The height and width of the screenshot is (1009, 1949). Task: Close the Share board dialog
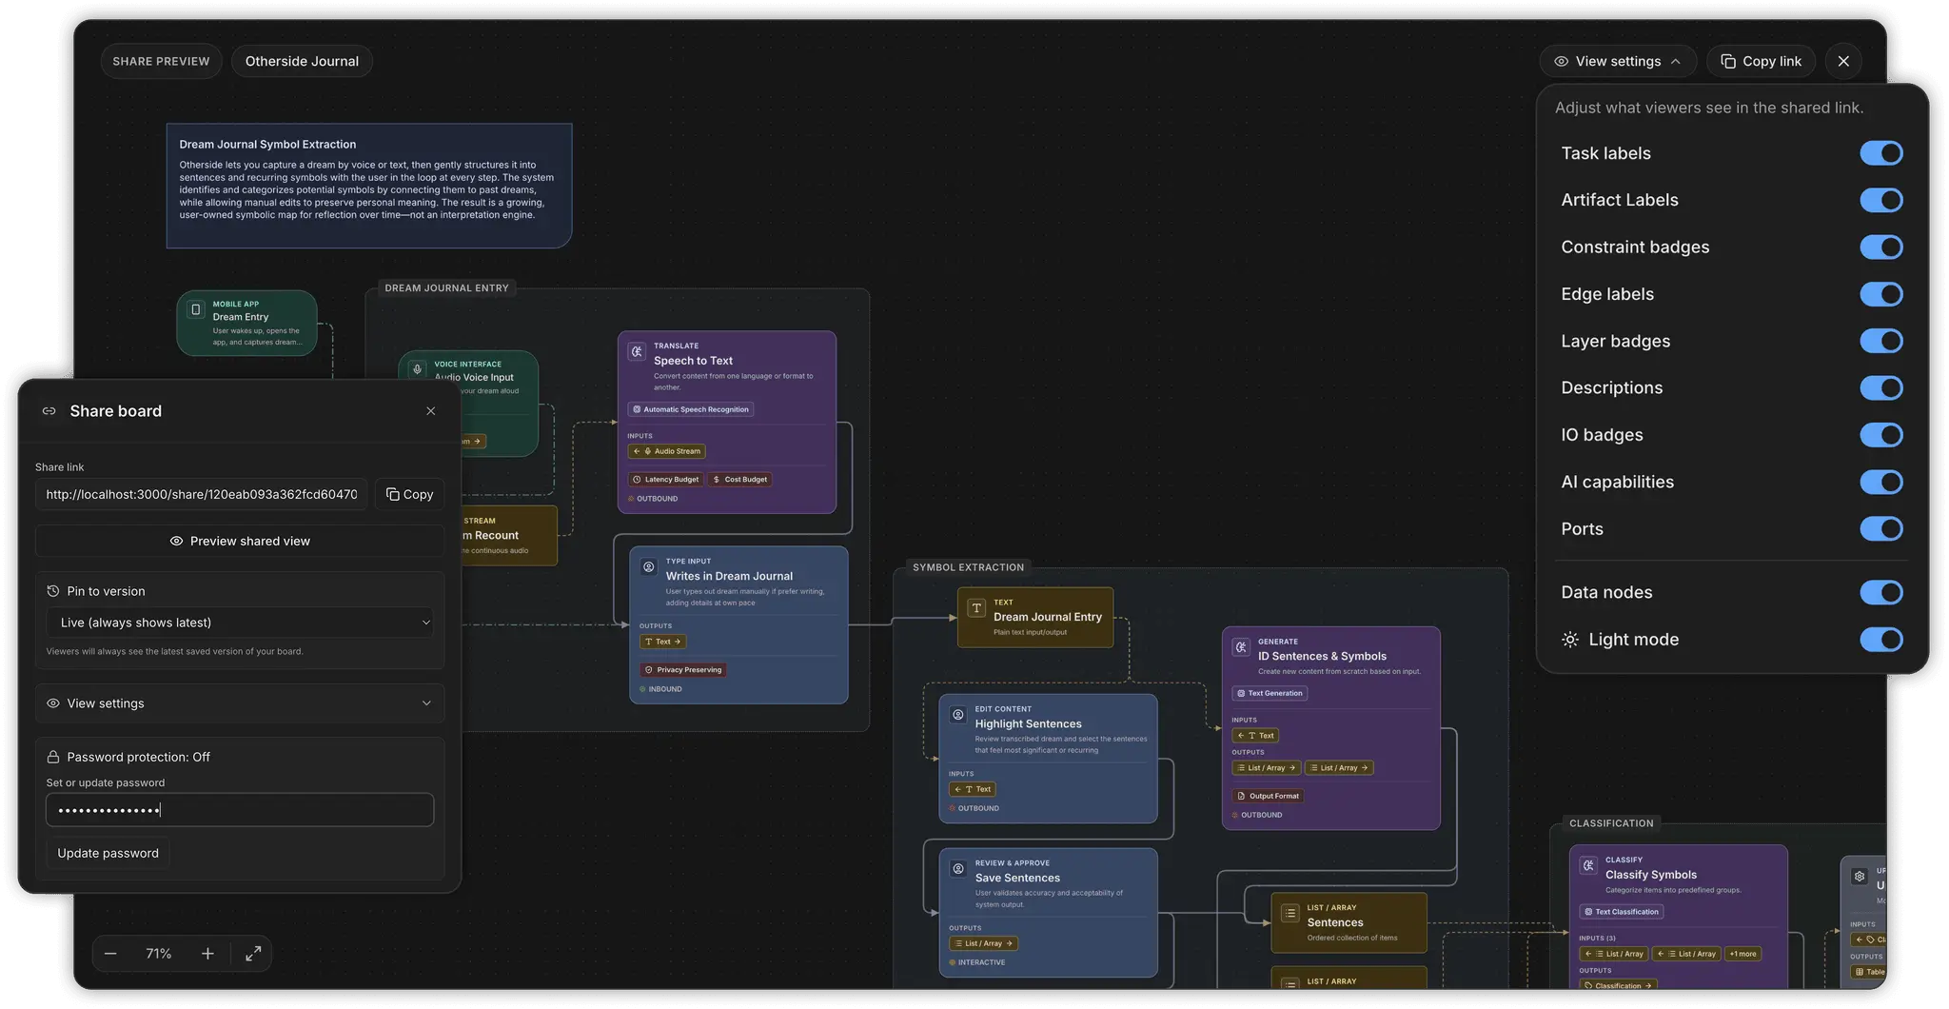(x=431, y=411)
